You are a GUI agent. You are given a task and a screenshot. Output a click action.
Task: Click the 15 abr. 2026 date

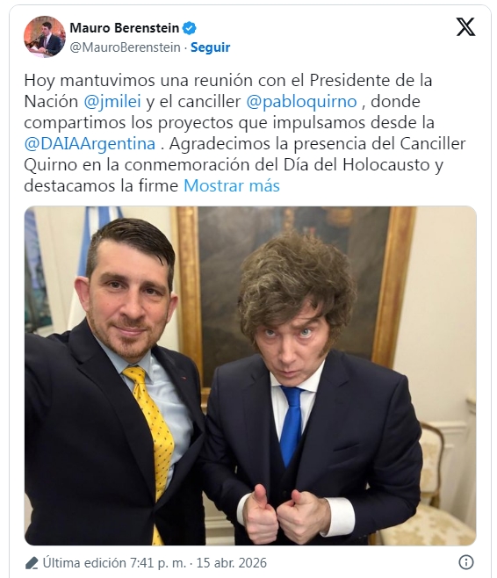tap(231, 563)
